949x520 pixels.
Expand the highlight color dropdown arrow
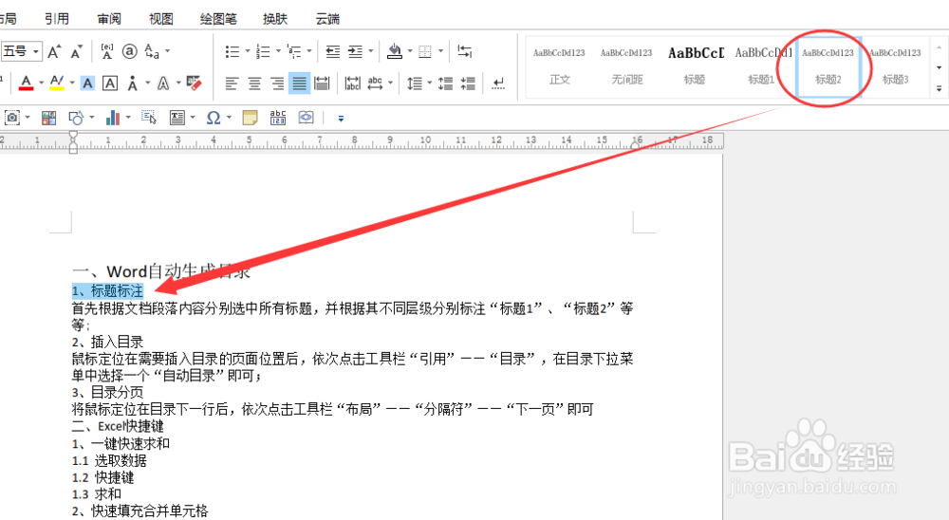point(72,83)
